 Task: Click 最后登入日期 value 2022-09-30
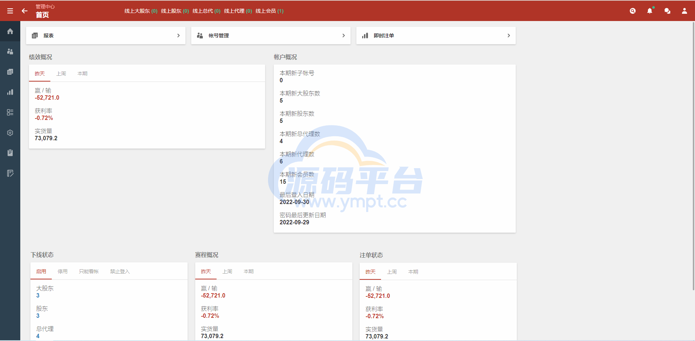click(294, 202)
